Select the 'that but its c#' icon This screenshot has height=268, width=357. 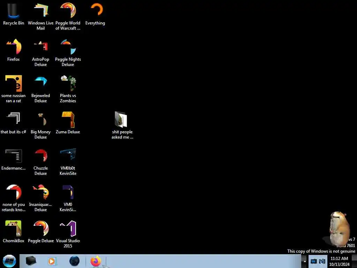[14, 122]
